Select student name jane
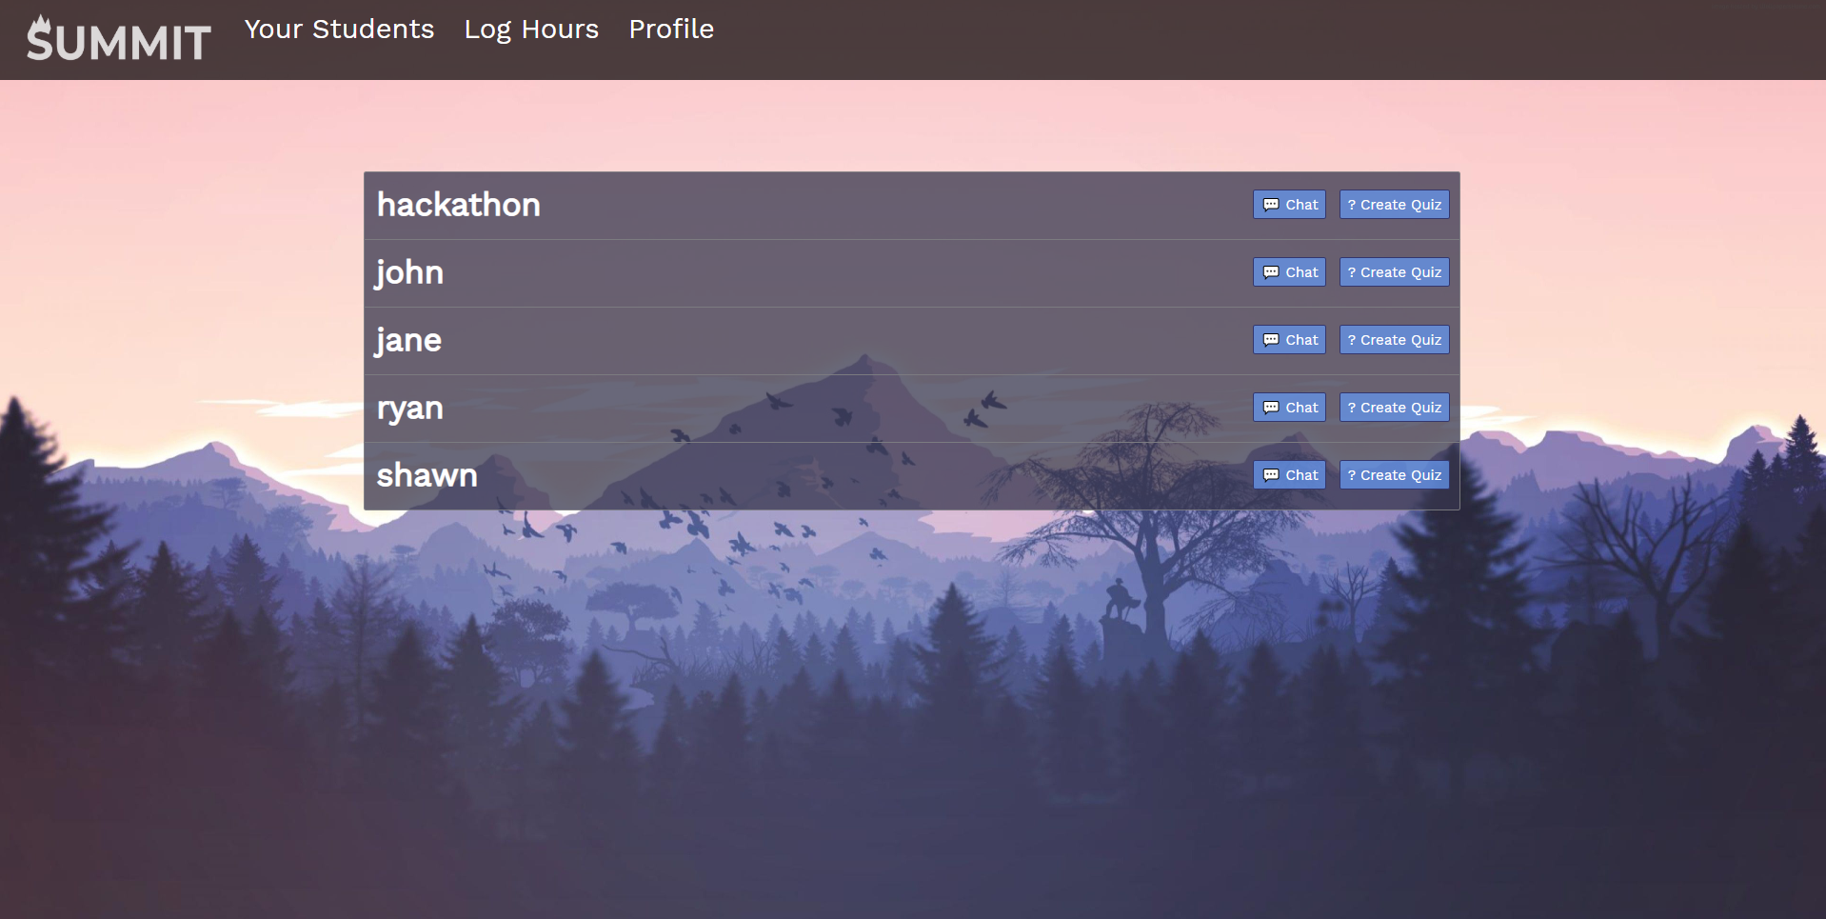The width and height of the screenshot is (1826, 919). click(x=408, y=341)
